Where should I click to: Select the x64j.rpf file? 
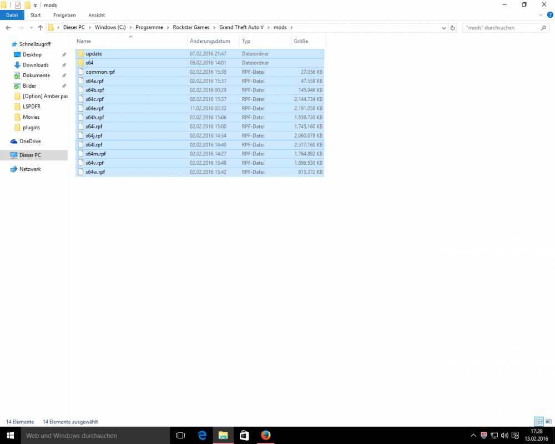[200, 135]
